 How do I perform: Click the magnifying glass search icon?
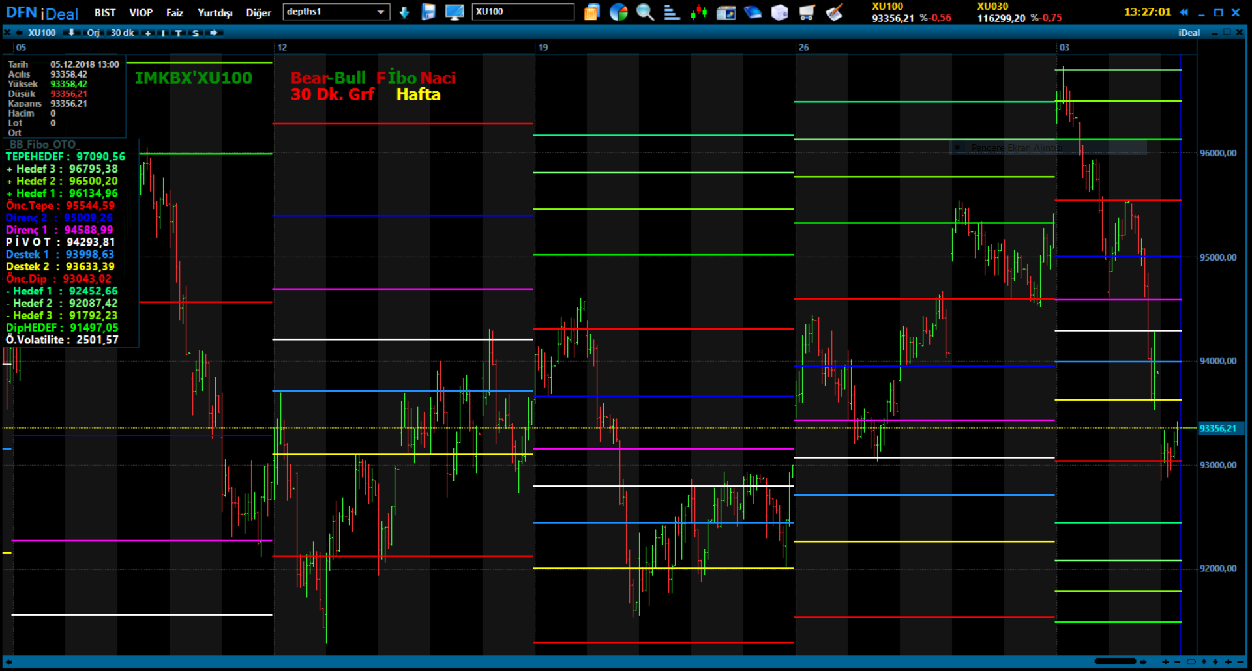(645, 12)
